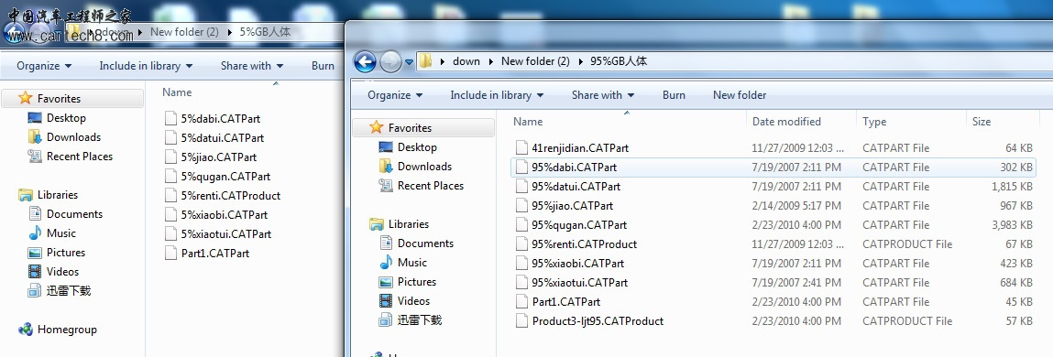Sort by the Type column header
The image size is (1053, 357).
pyautogui.click(x=874, y=122)
